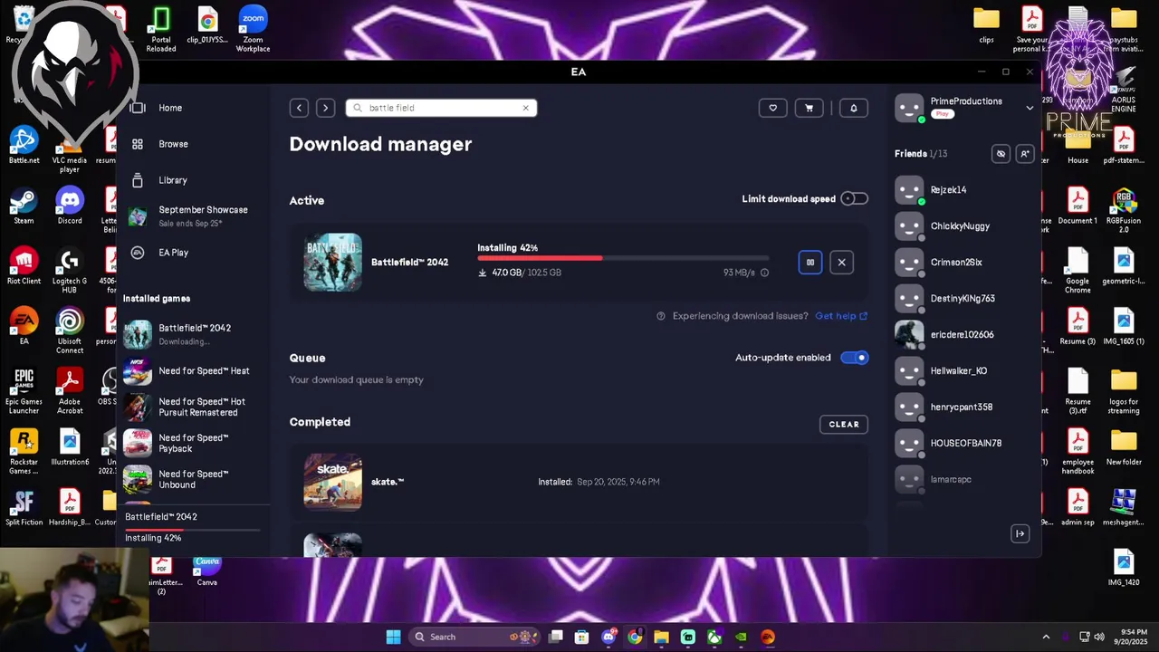Go forward with the right arrow button

pos(325,108)
